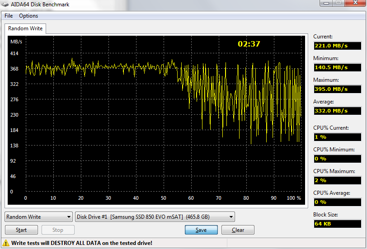
Task: Open the Disk Drive #1 selection dropdown
Action: [155, 217]
